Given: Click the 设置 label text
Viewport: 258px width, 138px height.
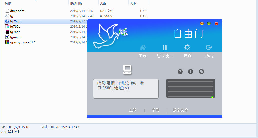Looking at the screenshot, I should [187, 56].
